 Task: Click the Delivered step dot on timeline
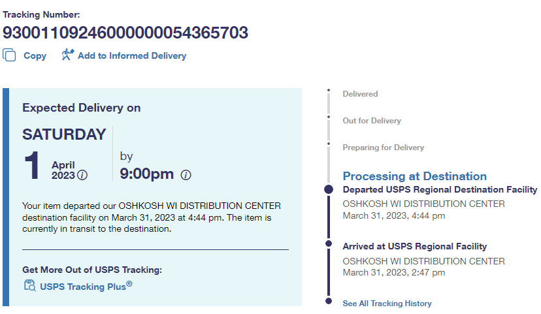[x=329, y=90]
